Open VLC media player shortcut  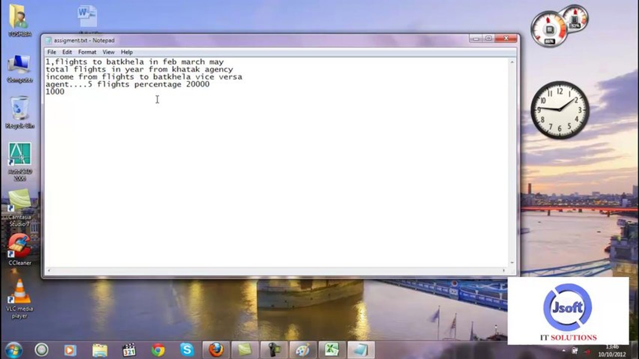pyautogui.click(x=19, y=299)
